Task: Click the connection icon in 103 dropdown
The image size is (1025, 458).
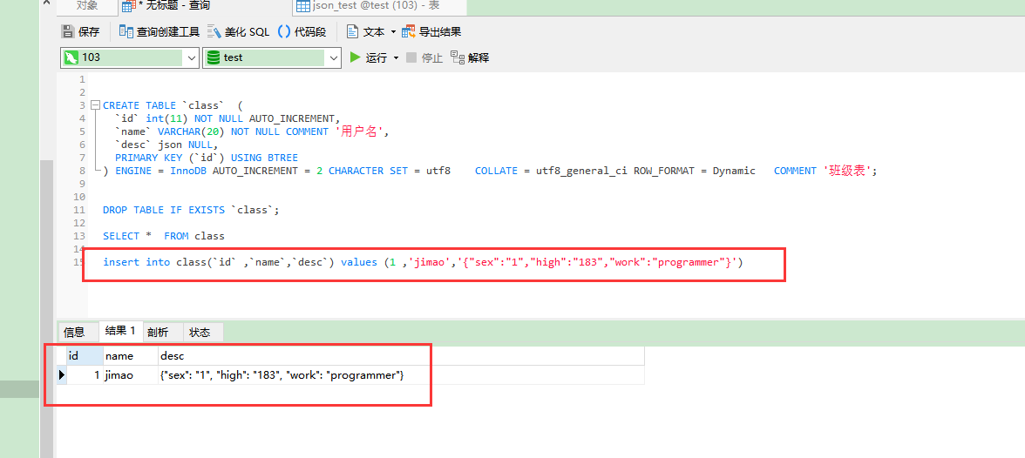Action: pos(71,57)
